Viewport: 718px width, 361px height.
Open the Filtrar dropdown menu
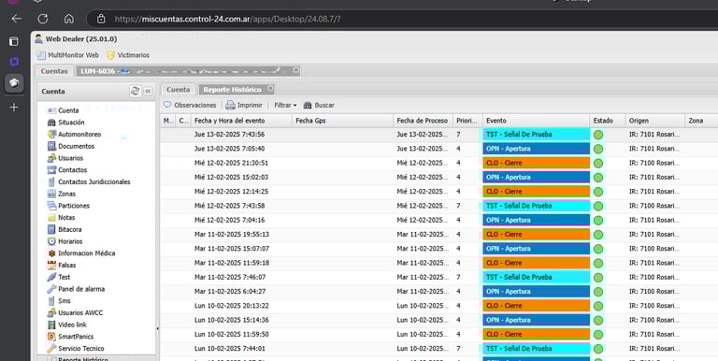[285, 105]
